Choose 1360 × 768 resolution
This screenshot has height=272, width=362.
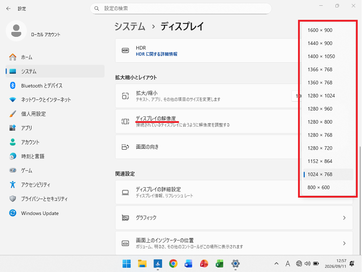(328, 83)
